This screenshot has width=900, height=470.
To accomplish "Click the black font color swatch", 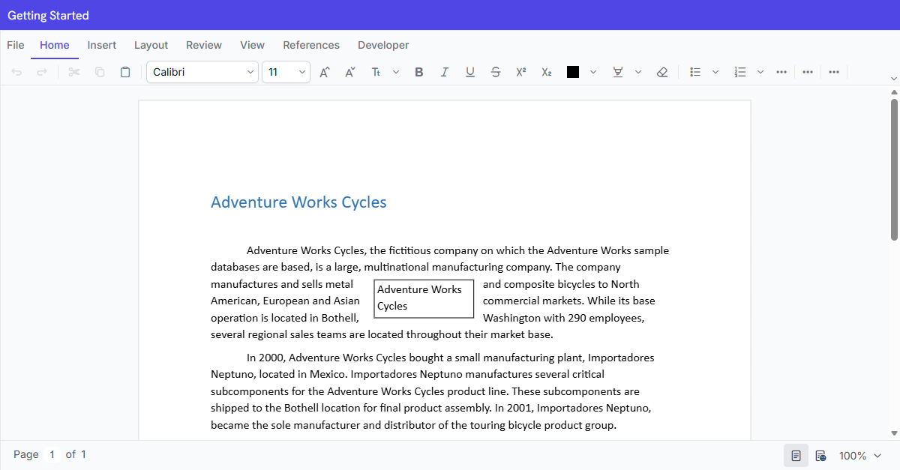I will click(x=573, y=72).
